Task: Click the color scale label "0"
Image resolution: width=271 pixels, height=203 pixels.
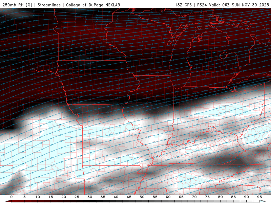Action: [12, 197]
